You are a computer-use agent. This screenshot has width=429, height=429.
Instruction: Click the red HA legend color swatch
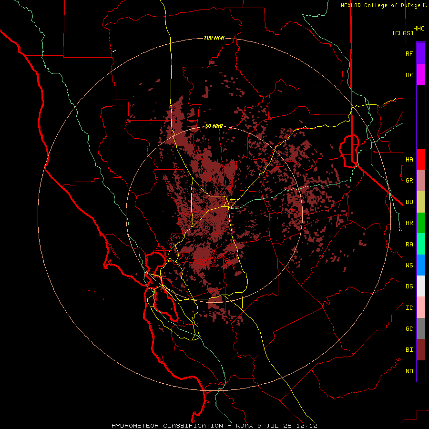[421, 159]
